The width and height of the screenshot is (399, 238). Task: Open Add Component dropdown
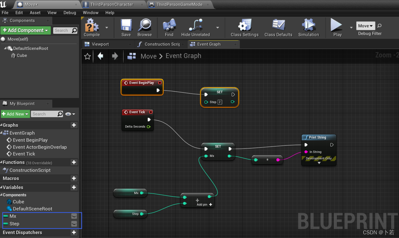[x=25, y=30]
